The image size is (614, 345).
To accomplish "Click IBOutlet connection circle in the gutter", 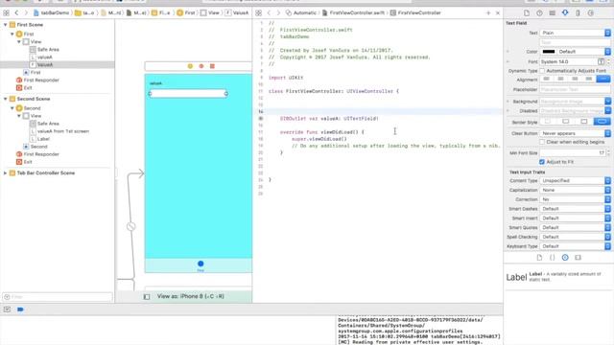I will click(x=260, y=119).
